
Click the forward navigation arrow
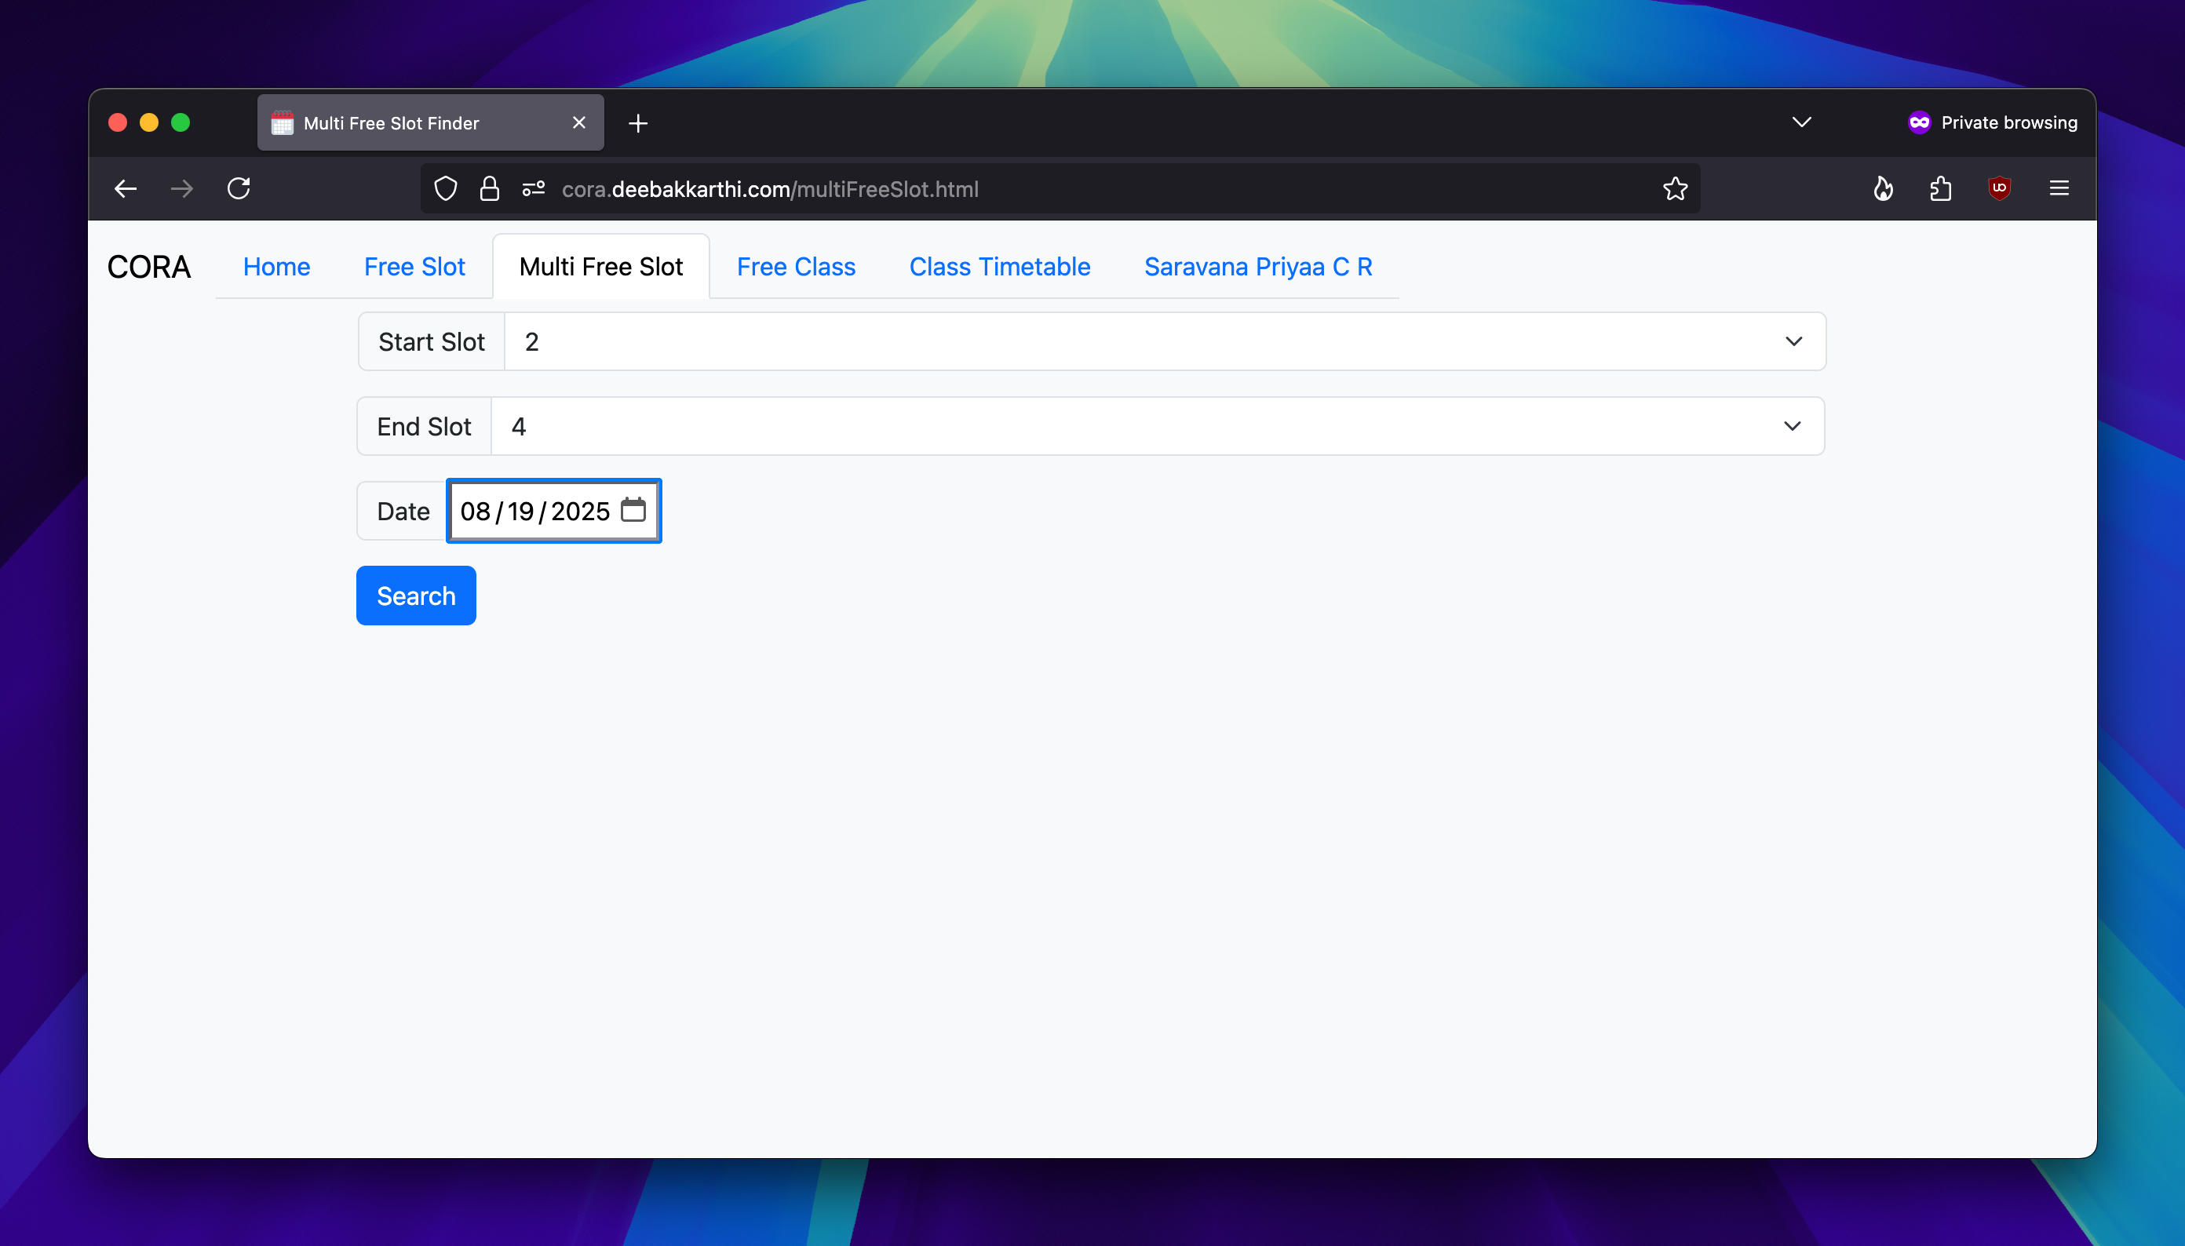[181, 188]
